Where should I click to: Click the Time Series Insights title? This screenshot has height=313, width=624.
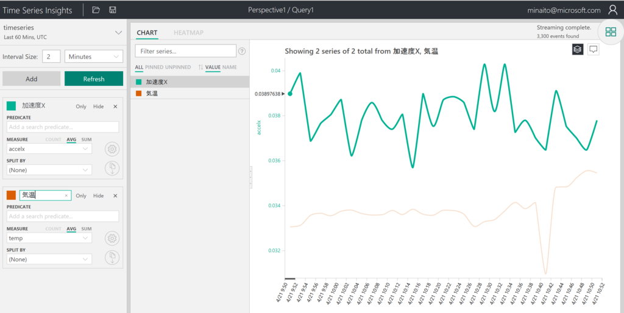pos(37,10)
